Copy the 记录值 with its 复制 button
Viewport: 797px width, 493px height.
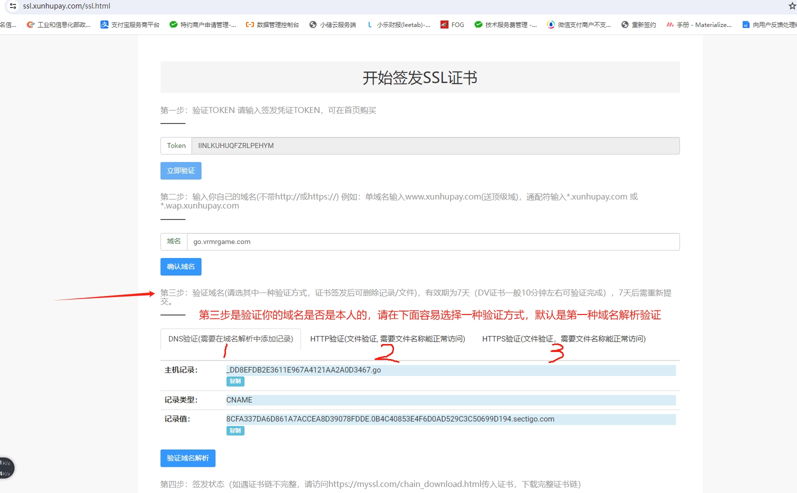pos(235,430)
